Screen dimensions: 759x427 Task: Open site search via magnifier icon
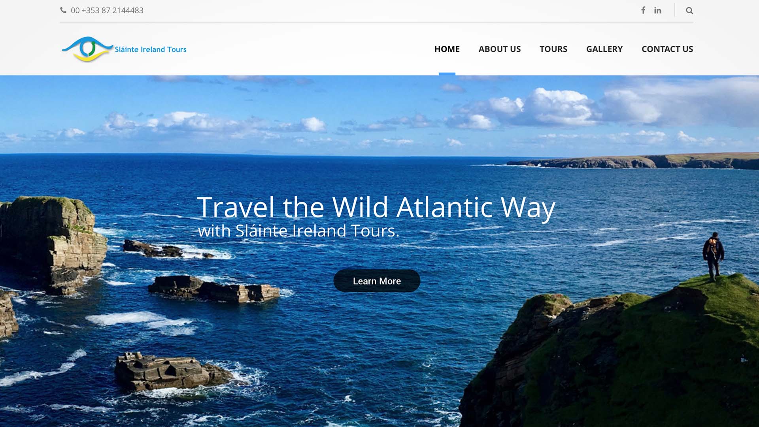[689, 11]
